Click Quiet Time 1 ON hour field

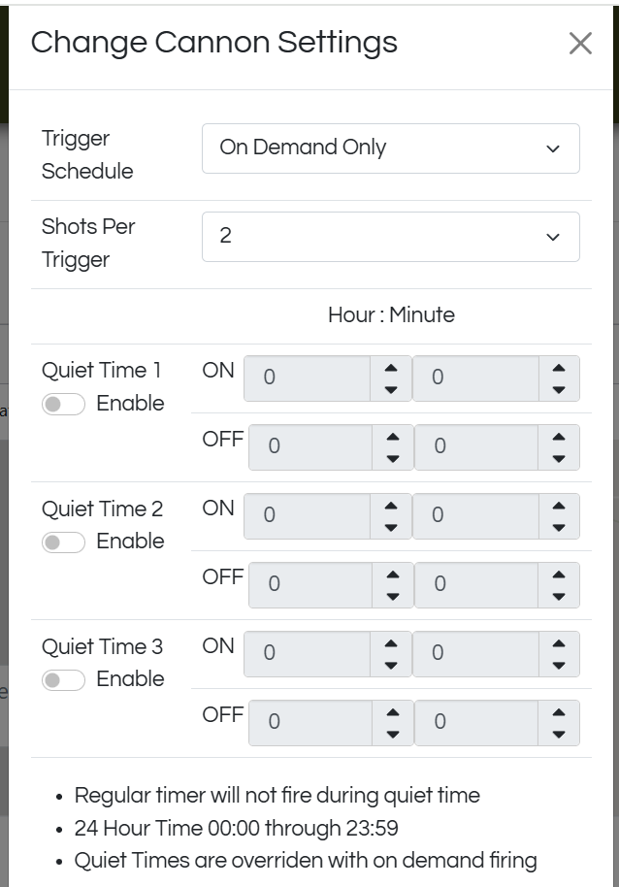coord(307,378)
